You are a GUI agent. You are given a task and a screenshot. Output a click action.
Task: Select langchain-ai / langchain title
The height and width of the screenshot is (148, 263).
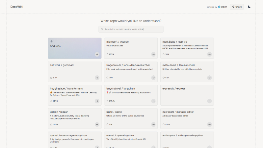point(120,88)
